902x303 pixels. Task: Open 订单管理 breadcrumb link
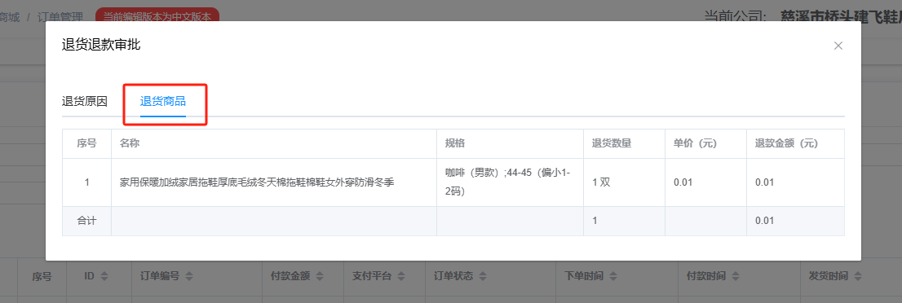pyautogui.click(x=60, y=17)
